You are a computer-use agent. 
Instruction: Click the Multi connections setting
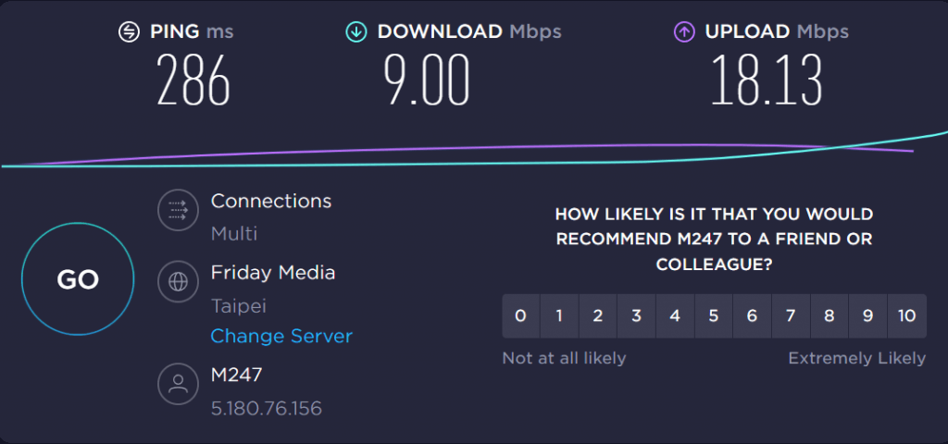point(234,233)
